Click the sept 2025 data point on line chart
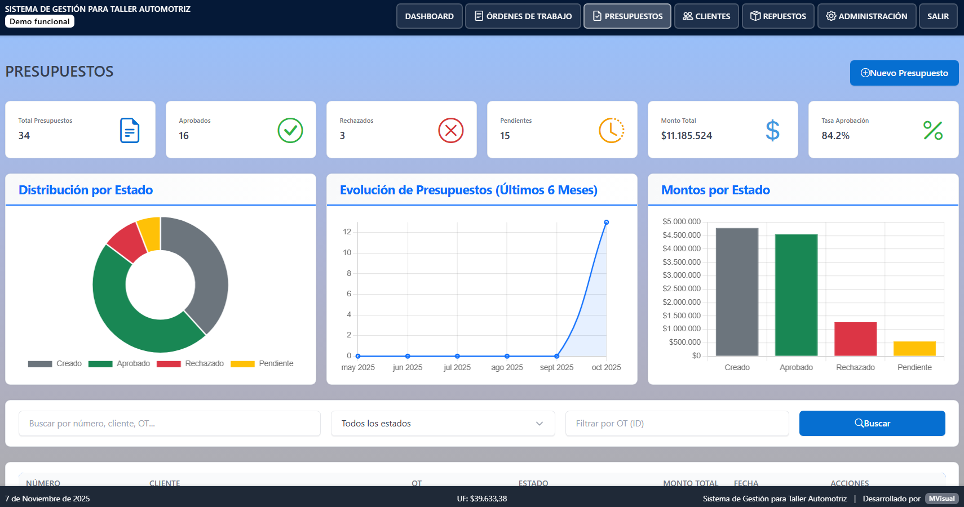The image size is (964, 507). 557,356
